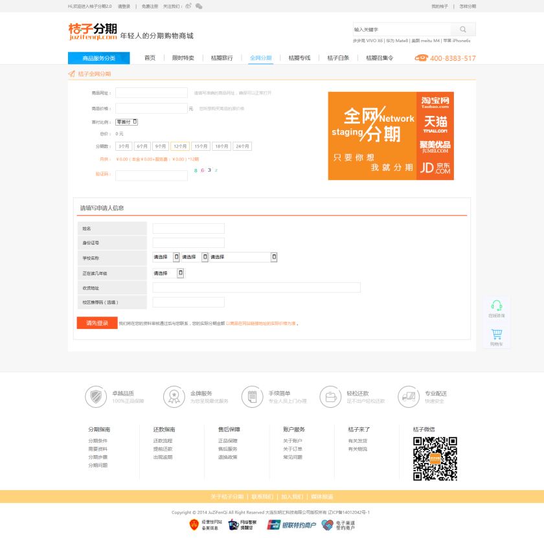Click the wallet icon for 轻松还款
The height and width of the screenshot is (538, 544).
point(330,396)
